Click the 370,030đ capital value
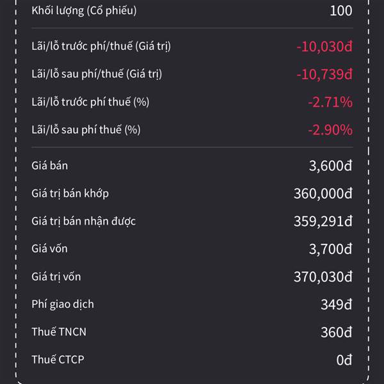Screen dimensions: 384x384 point(323,276)
